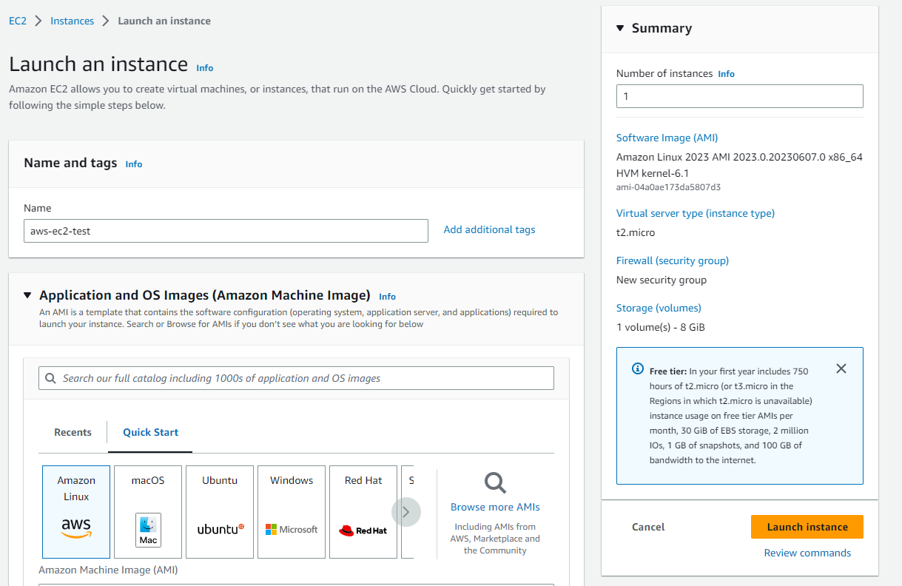The height and width of the screenshot is (586, 902).
Task: Click the search magnifier icon in AMI catalog
Action: (50, 378)
